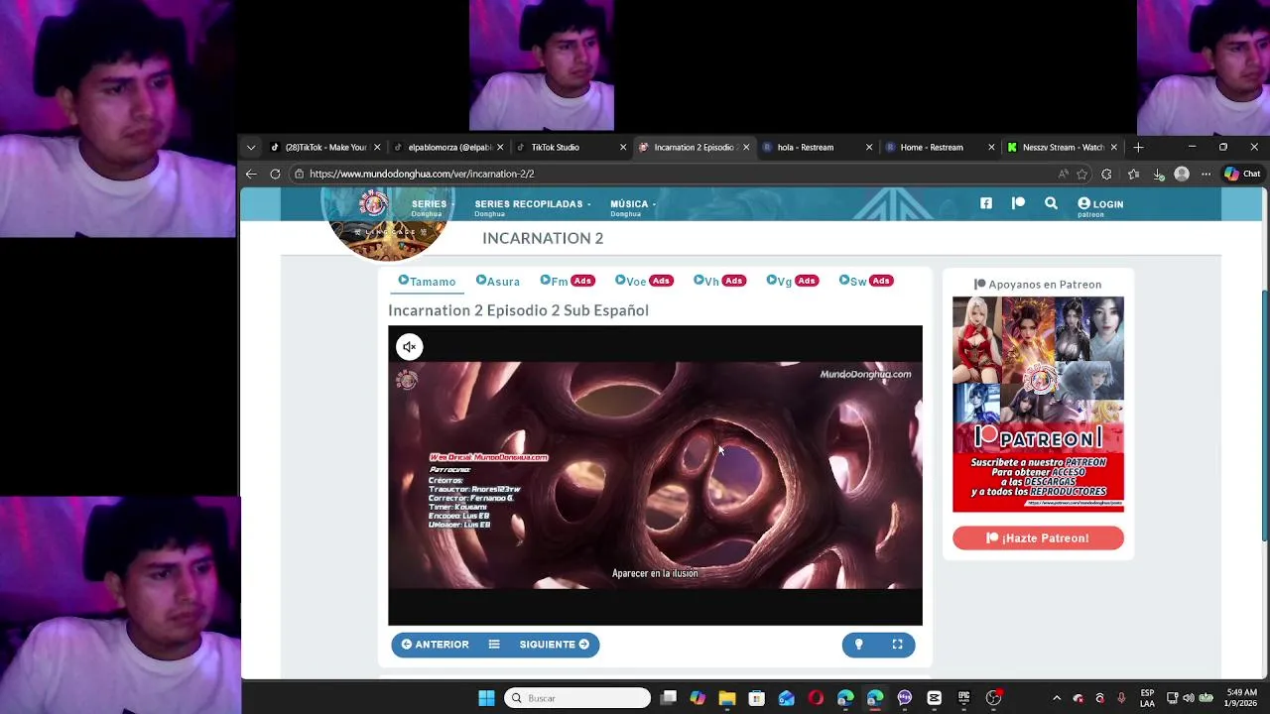
Task: Open the Patreon promotional banner image
Action: 1038,405
